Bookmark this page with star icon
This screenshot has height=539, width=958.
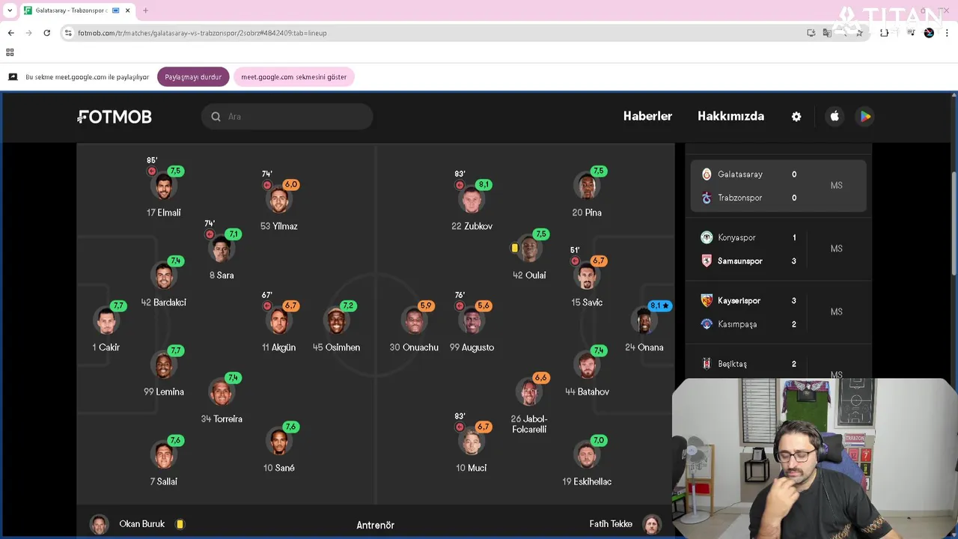tap(859, 33)
